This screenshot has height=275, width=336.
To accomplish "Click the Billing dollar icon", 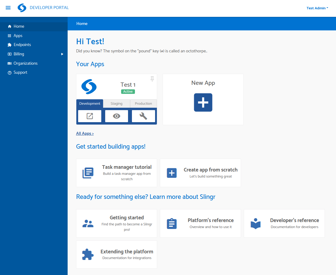I will [x=9, y=54].
